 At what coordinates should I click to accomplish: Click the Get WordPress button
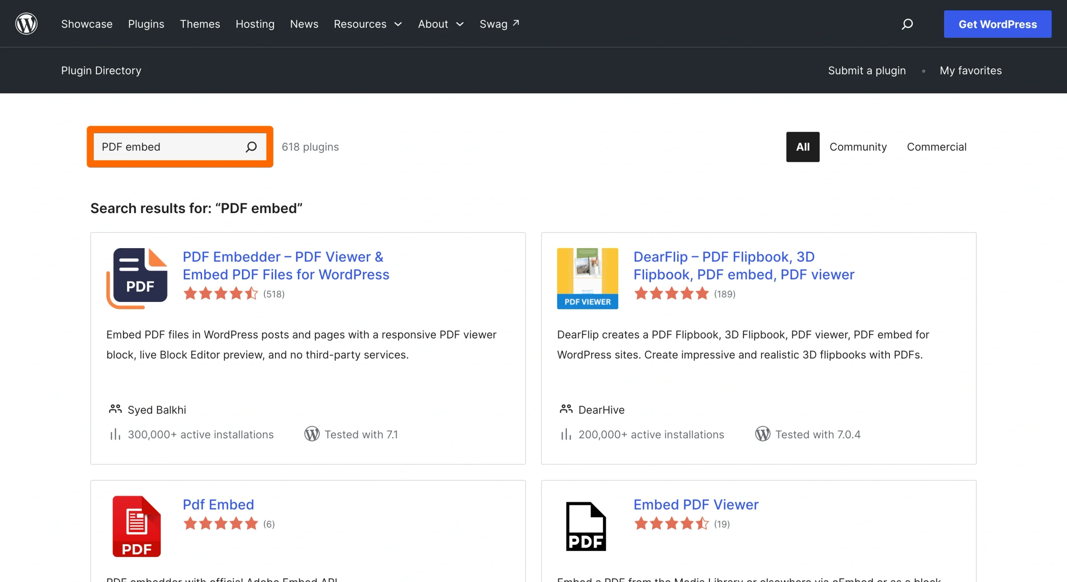pos(997,24)
